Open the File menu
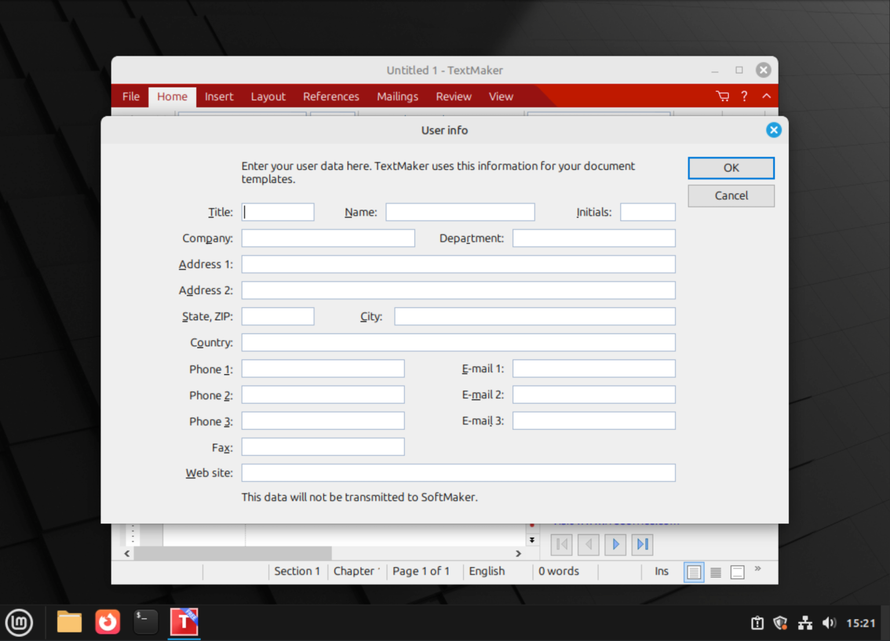The image size is (890, 641). [130, 96]
